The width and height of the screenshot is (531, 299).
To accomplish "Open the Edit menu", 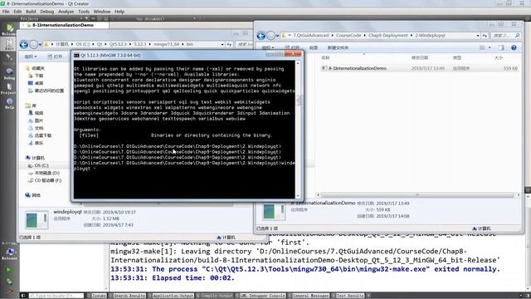I will 17,12.
